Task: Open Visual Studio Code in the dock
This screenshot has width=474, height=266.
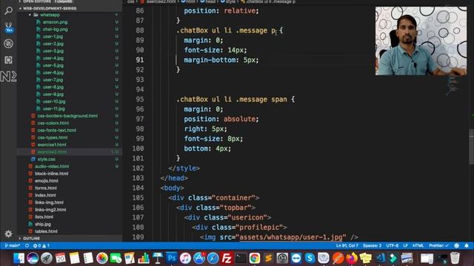Action: (x=380, y=258)
